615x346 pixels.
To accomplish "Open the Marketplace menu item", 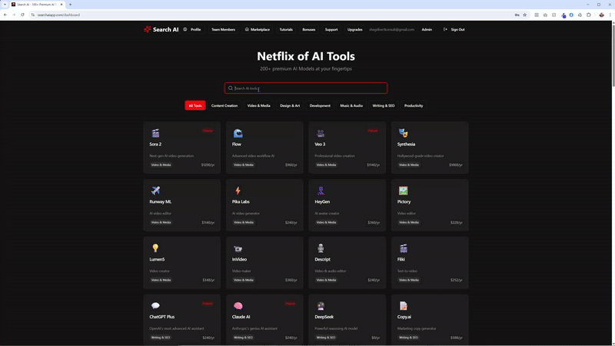I will 258,29.
